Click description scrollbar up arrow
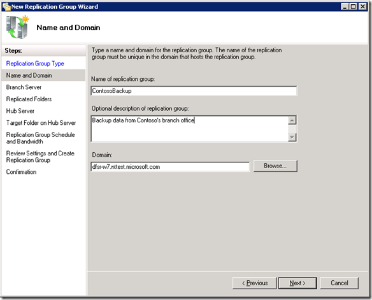372x300 pixels. coord(292,120)
